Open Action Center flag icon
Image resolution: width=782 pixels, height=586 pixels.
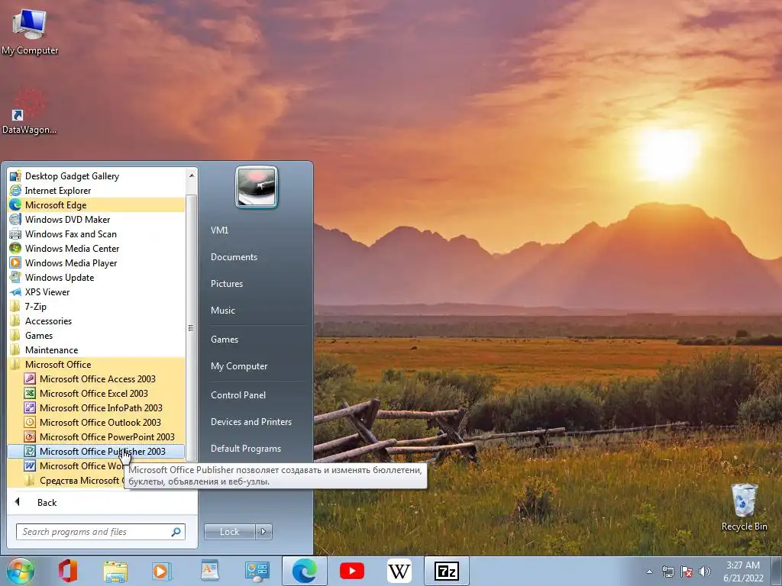[x=687, y=572]
